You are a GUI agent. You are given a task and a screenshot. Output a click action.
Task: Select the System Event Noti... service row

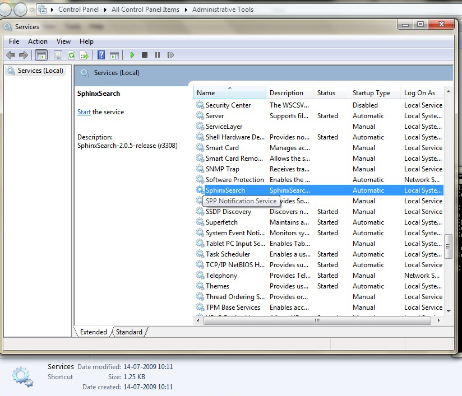[319, 232]
